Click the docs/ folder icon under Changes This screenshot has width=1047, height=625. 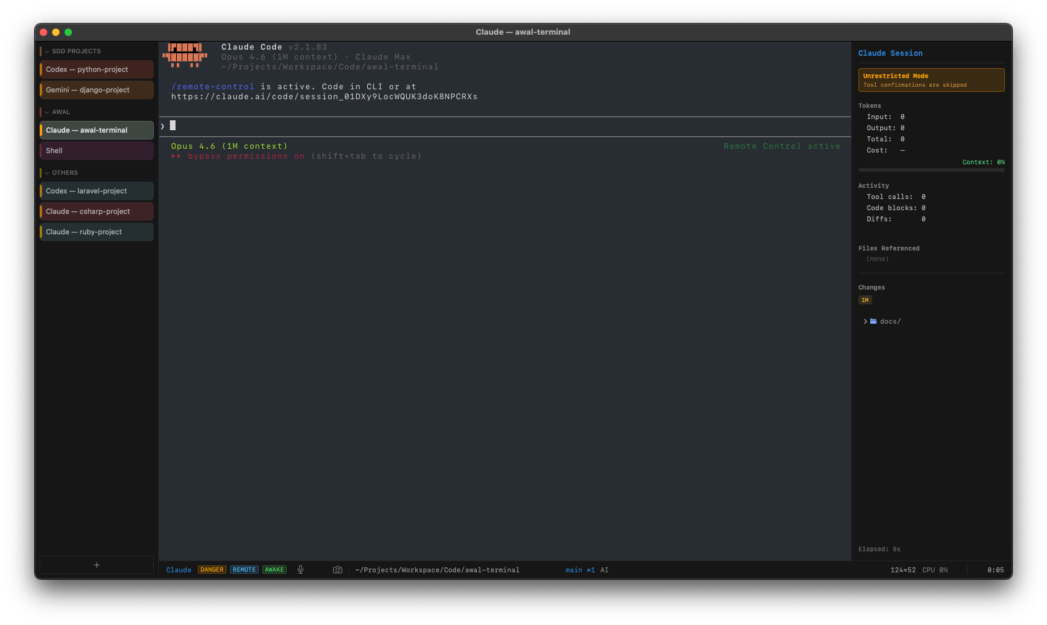tap(875, 321)
